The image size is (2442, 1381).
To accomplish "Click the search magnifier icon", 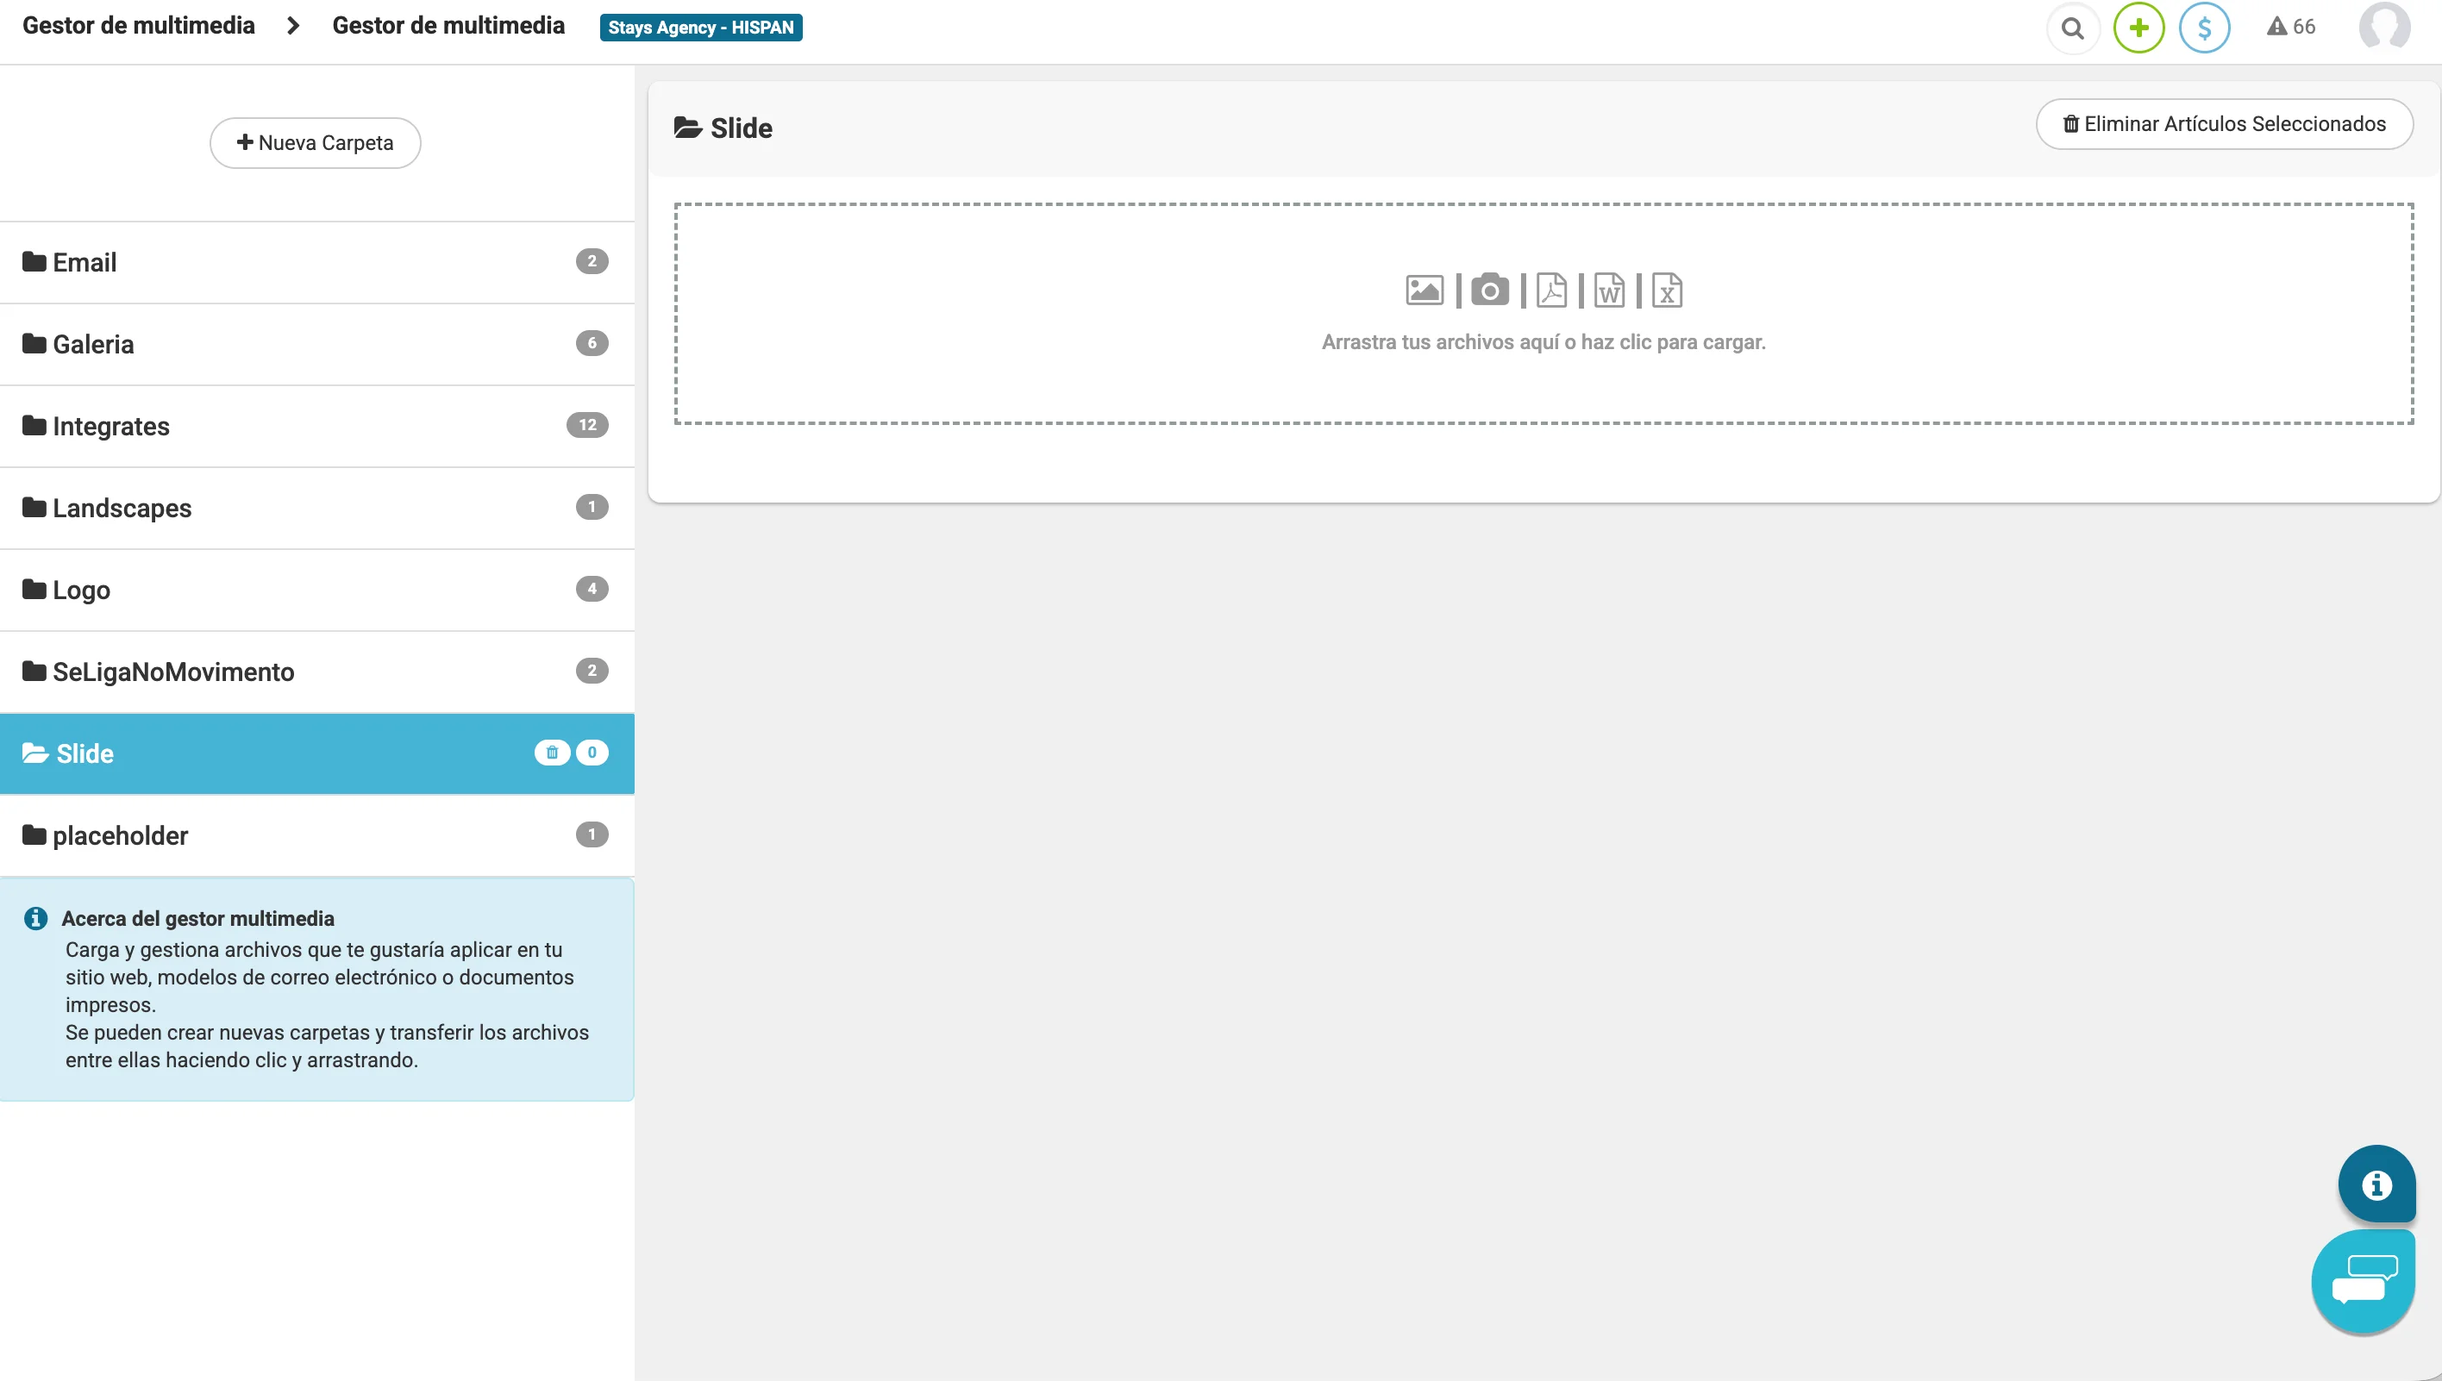I will [x=2072, y=28].
